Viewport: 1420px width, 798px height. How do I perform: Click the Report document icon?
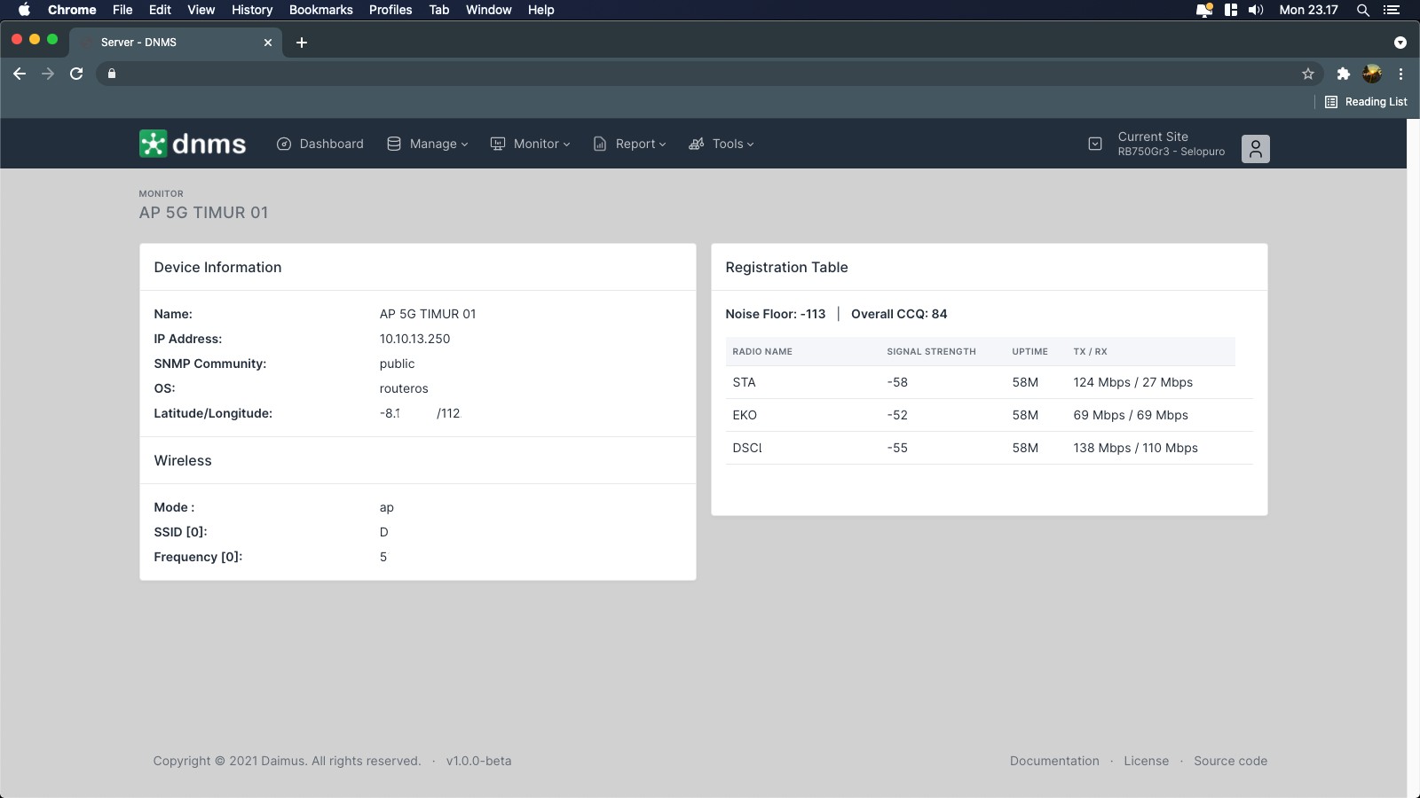pos(599,143)
